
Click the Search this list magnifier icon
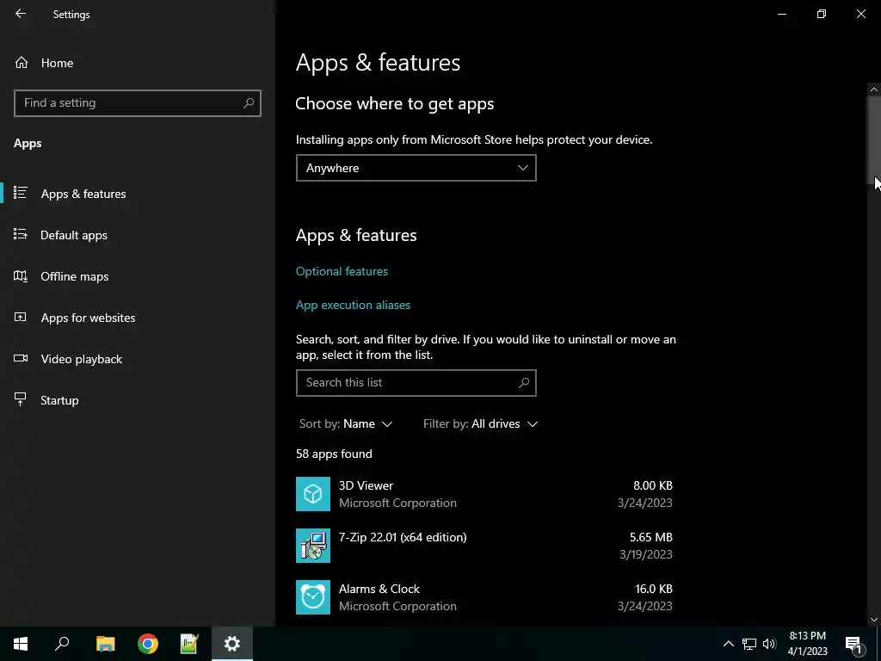point(524,383)
